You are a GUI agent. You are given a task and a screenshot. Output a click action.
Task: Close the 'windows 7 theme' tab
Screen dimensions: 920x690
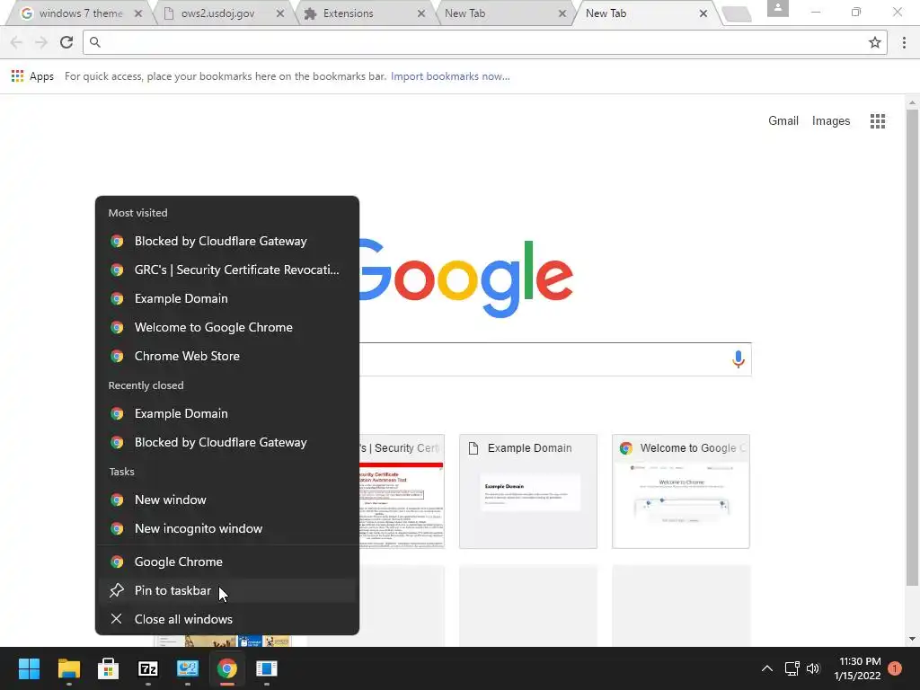click(138, 13)
